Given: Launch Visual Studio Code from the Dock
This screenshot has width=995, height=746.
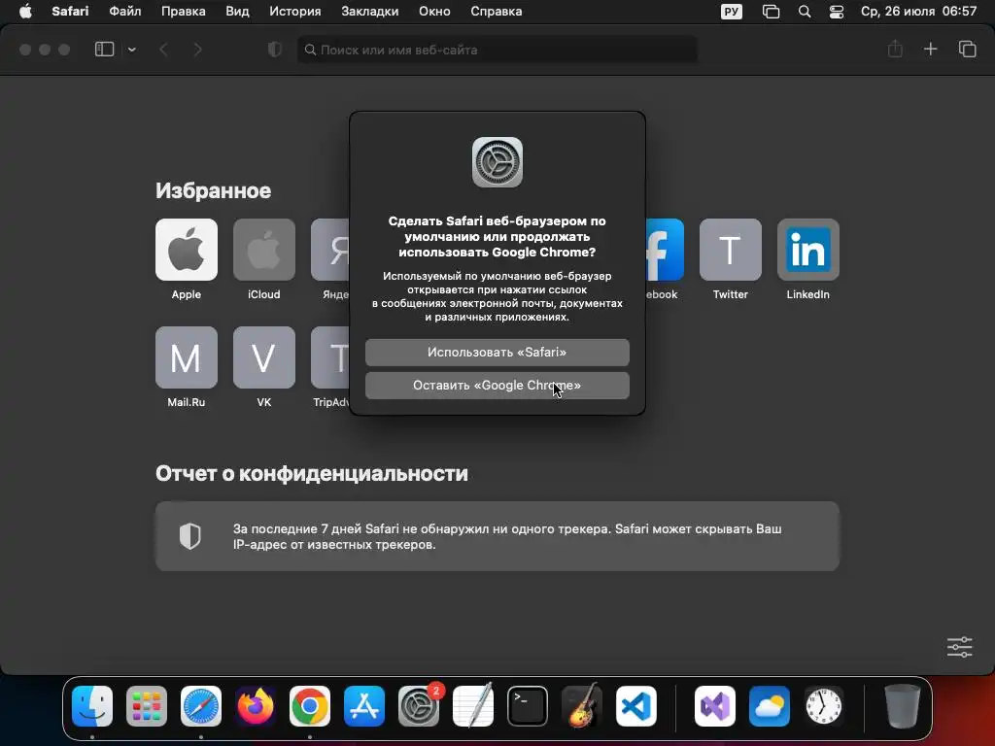Looking at the screenshot, I should [x=636, y=706].
